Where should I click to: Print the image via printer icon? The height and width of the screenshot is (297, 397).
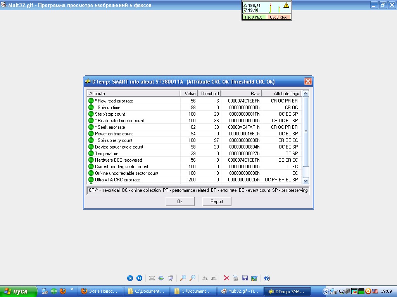[235, 278]
